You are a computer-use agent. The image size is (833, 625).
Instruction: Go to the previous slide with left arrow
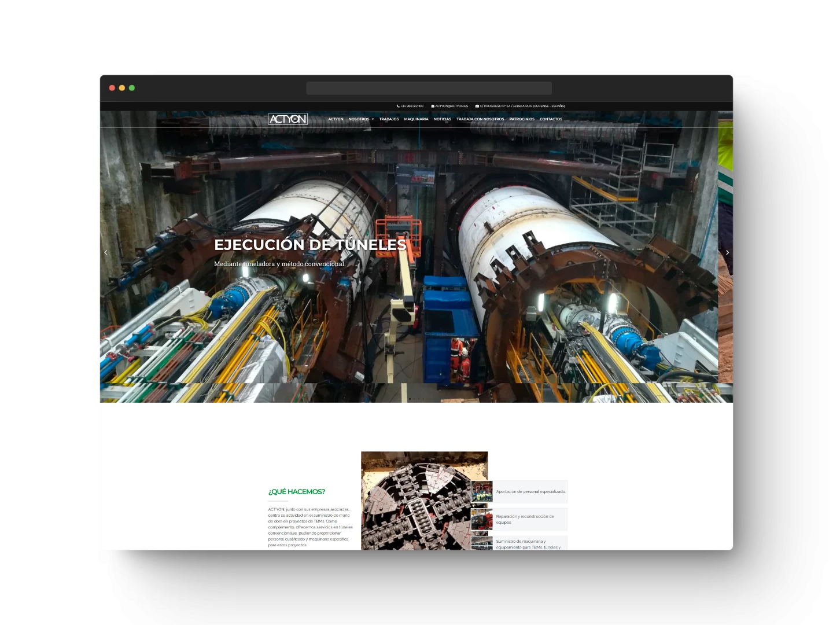(x=106, y=252)
